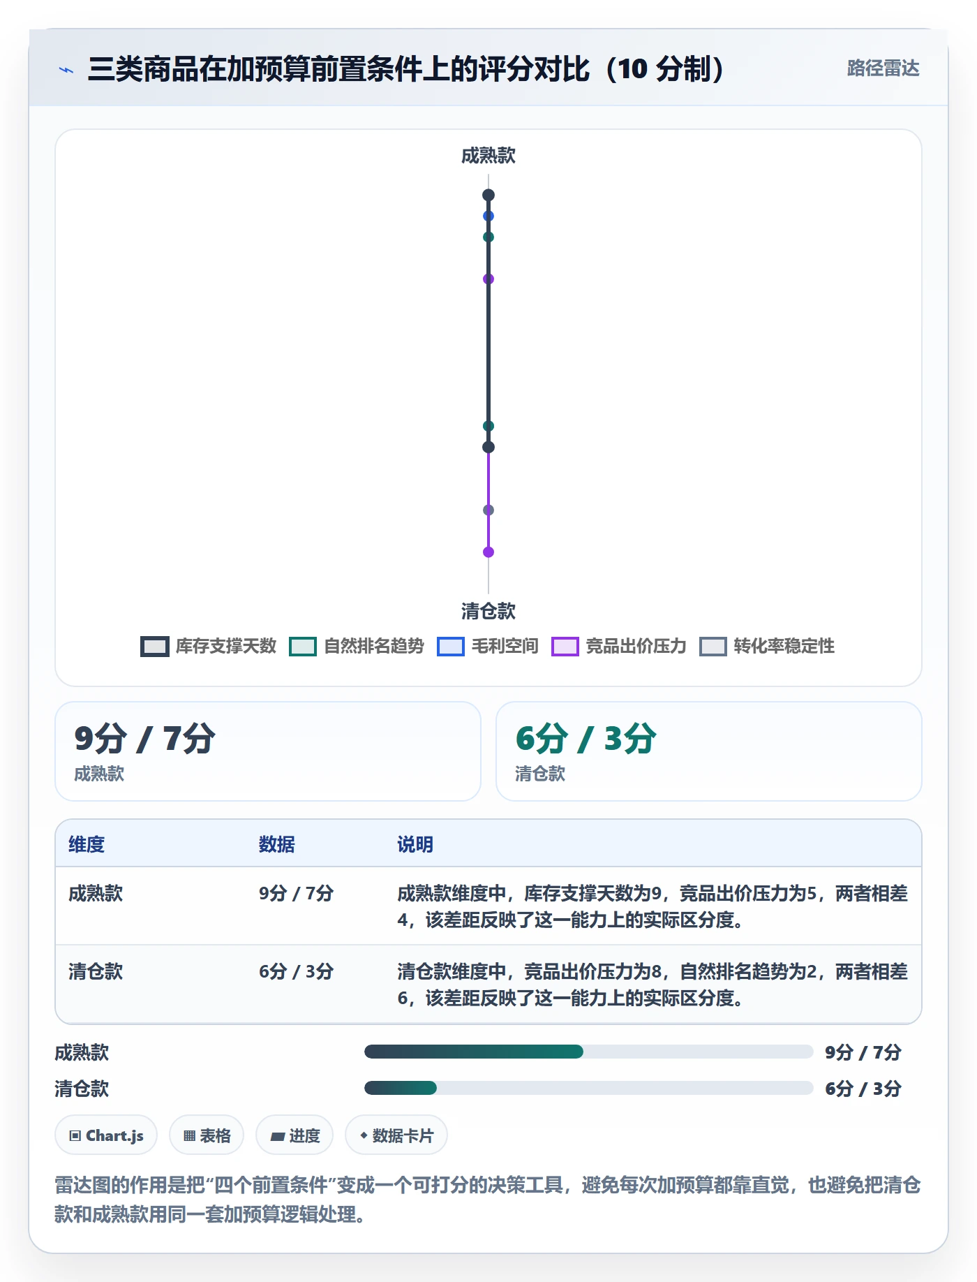Click the 竞品出价压力 legend label
977x1282 pixels.
(636, 647)
